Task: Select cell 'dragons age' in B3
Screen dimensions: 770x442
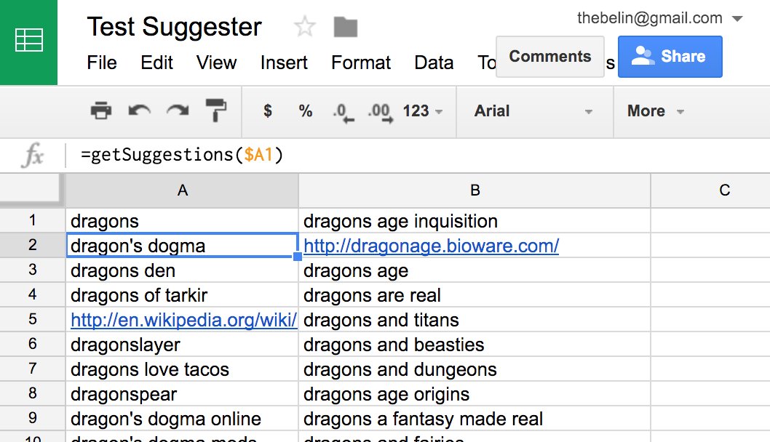Action: coord(475,270)
